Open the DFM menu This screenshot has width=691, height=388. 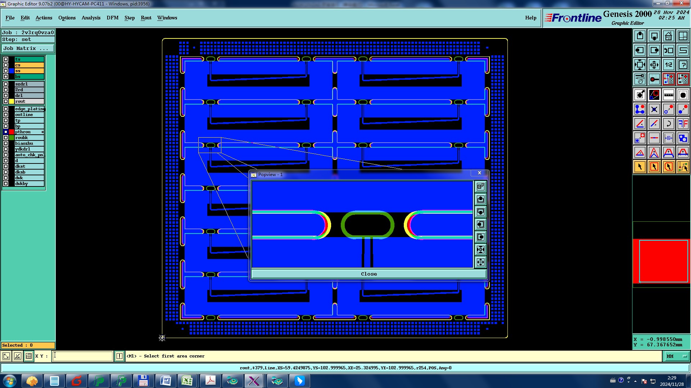[112, 18]
